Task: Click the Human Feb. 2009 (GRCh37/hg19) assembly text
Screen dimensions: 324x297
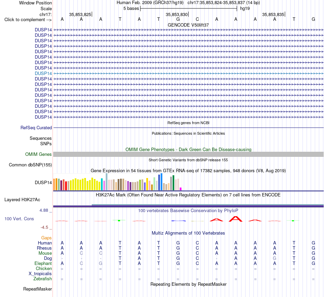Action: click(150, 3)
